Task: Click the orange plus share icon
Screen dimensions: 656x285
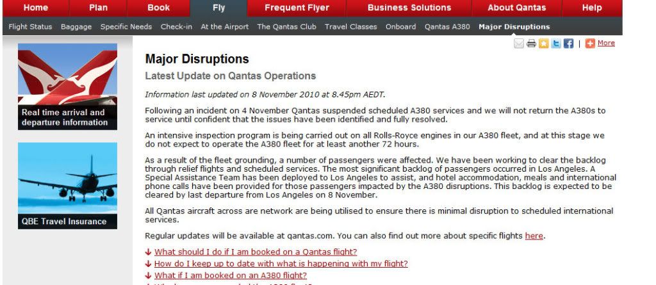Action: (590, 44)
